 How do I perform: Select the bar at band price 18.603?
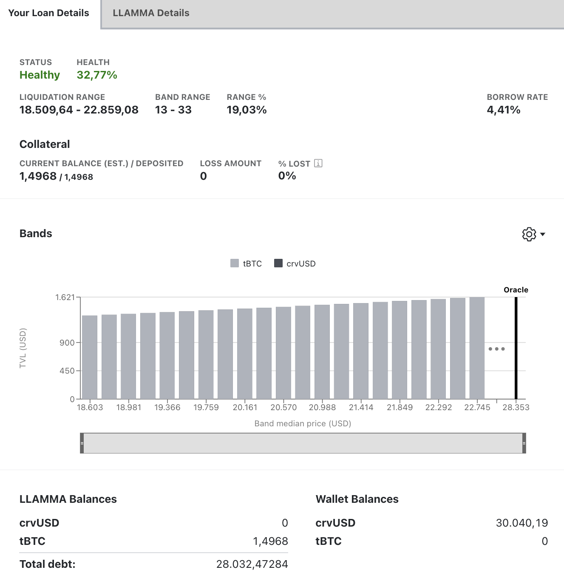(90, 357)
